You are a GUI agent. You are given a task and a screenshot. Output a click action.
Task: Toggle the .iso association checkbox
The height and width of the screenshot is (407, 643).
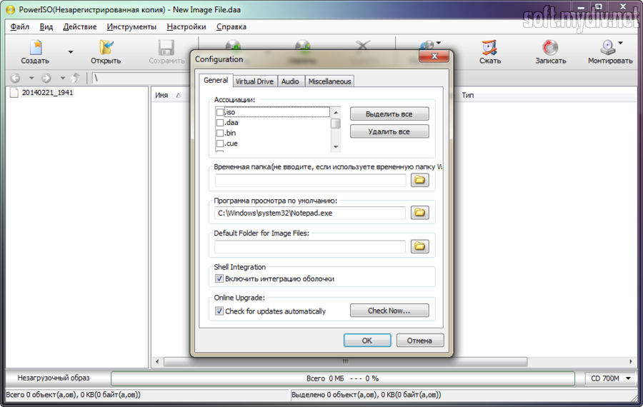tap(220, 112)
